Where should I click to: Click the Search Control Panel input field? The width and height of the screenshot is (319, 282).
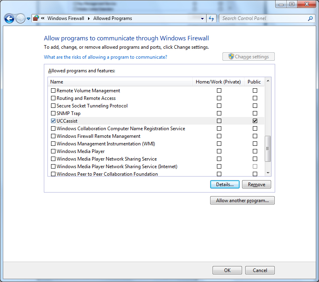pyautogui.click(x=263, y=18)
